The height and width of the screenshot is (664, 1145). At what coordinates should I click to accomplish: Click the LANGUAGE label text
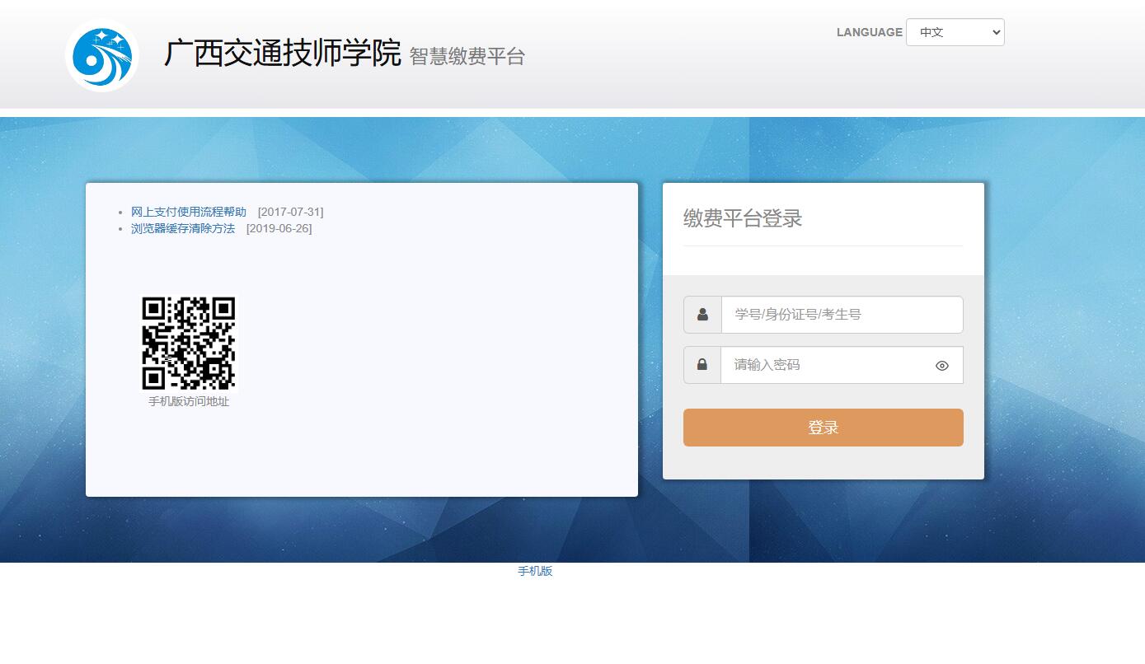tap(869, 32)
